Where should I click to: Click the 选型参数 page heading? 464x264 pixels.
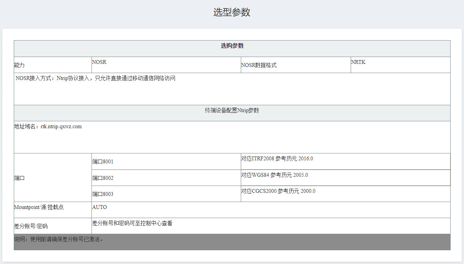(232, 12)
